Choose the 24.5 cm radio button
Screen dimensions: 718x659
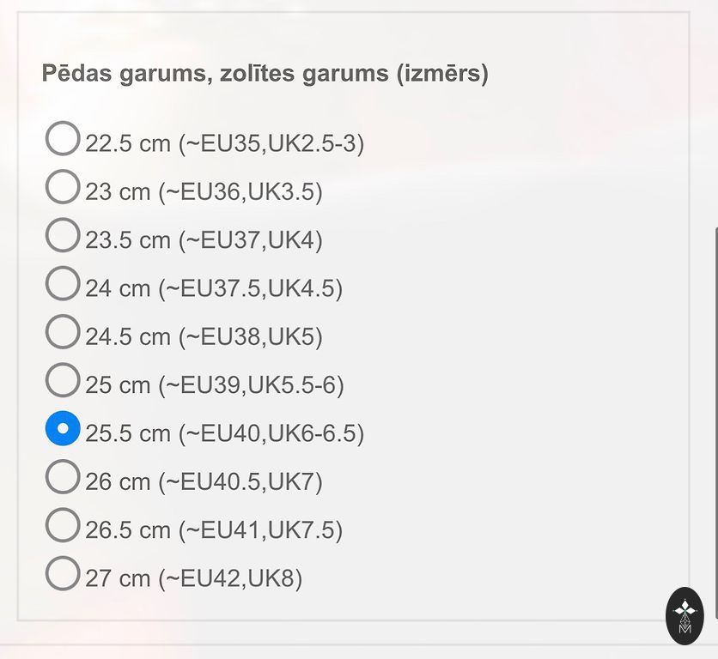(63, 331)
